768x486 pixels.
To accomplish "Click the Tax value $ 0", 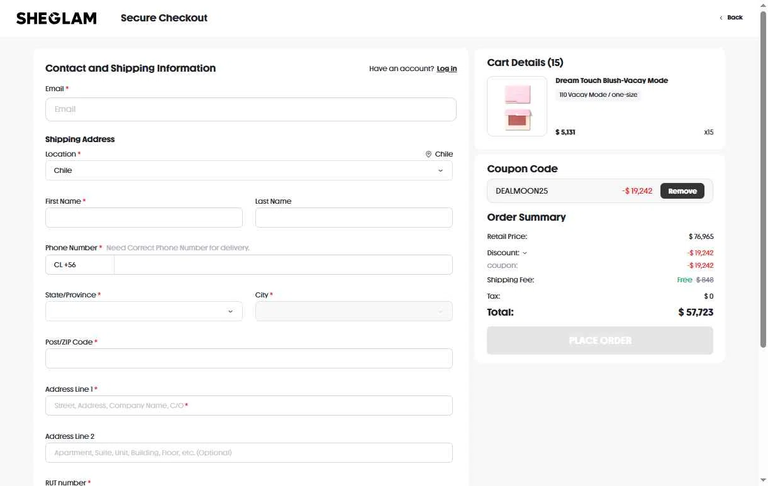I will (x=709, y=296).
